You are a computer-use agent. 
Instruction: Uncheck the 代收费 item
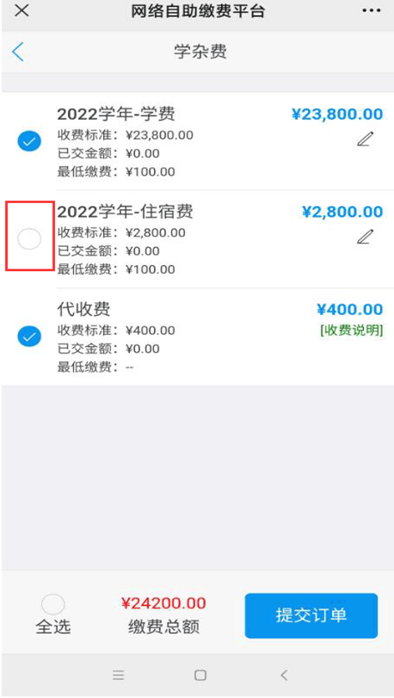pos(29,337)
